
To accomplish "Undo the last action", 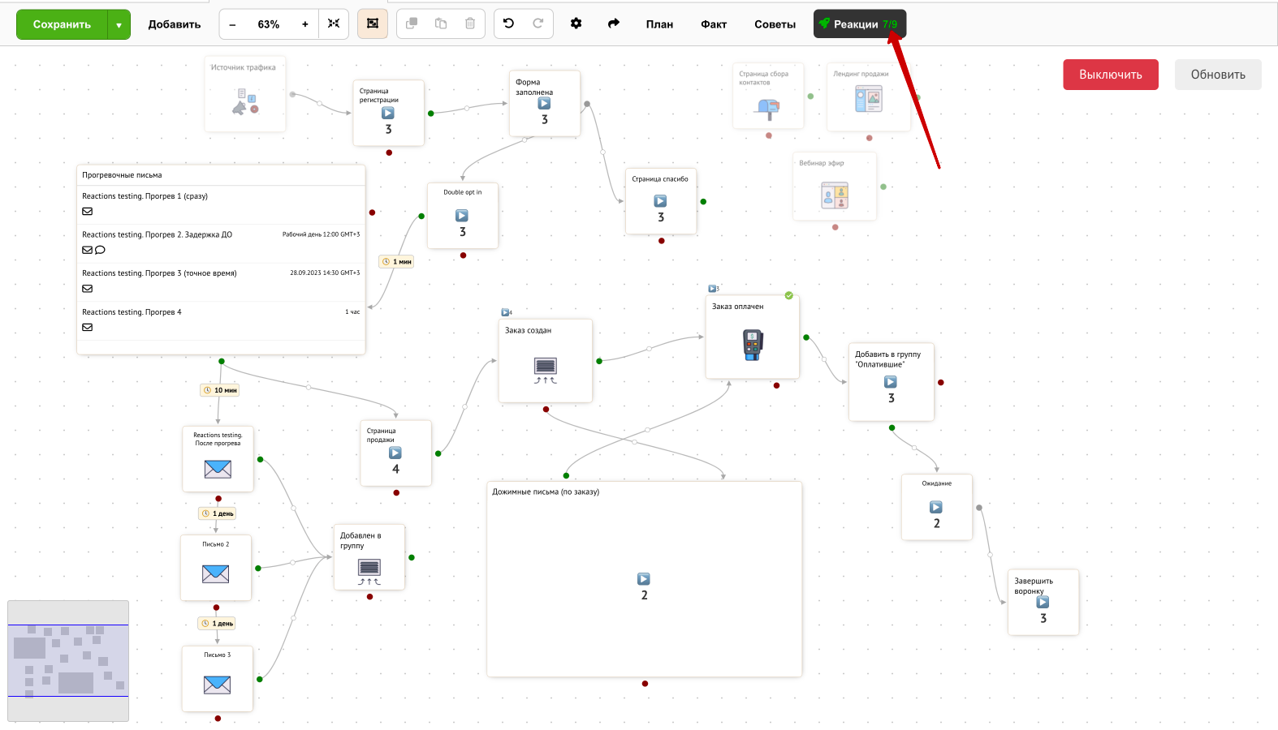I will [x=509, y=24].
